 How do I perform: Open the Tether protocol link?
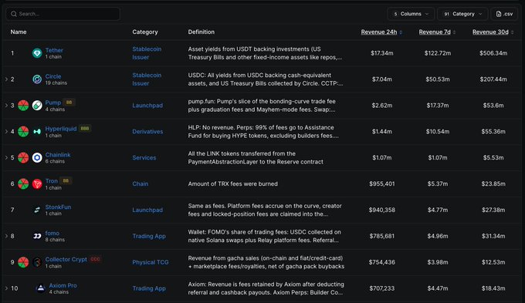point(54,50)
